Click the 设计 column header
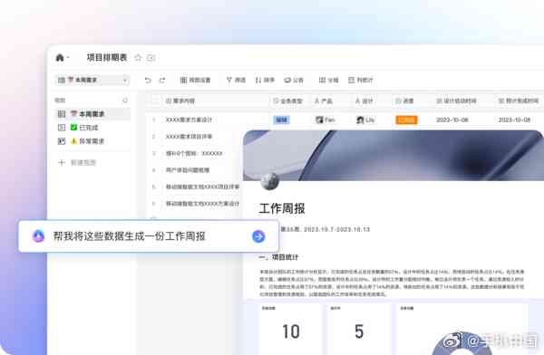Screen dimensions: 544x355 [364, 101]
